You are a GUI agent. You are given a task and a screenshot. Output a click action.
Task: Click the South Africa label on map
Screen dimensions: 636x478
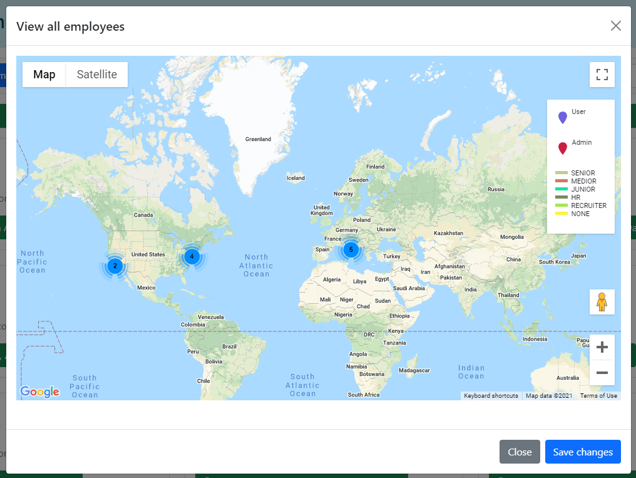(364, 395)
